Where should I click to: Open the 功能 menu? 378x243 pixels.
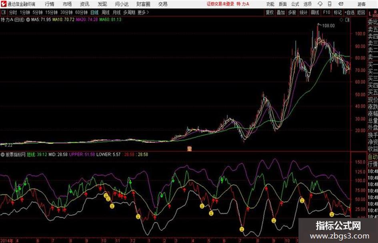270,4
